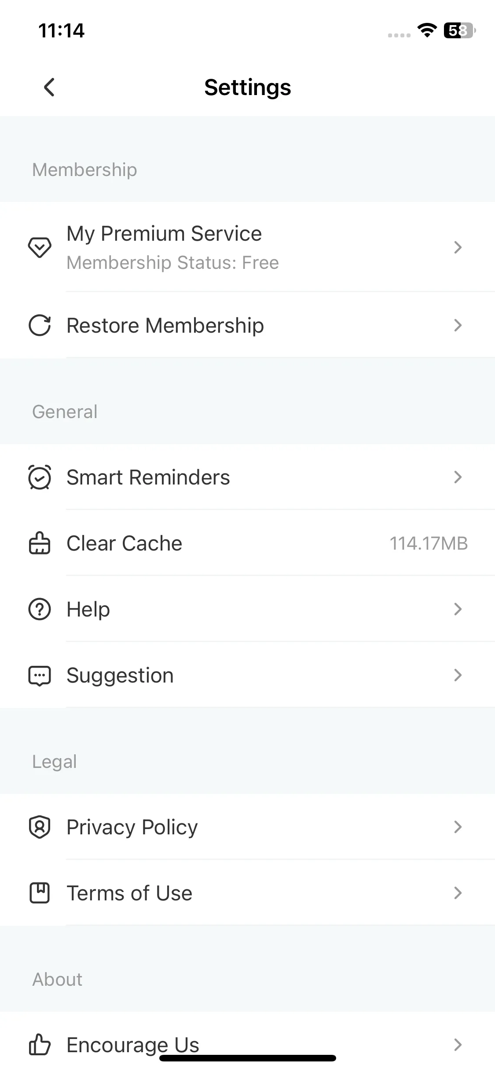Screen dimensions: 495x1072
Task: Tap the 114.17MB cache size value
Action: click(429, 543)
